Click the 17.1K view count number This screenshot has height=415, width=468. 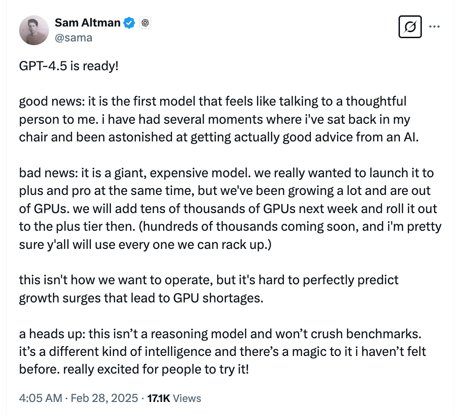pyautogui.click(x=158, y=398)
